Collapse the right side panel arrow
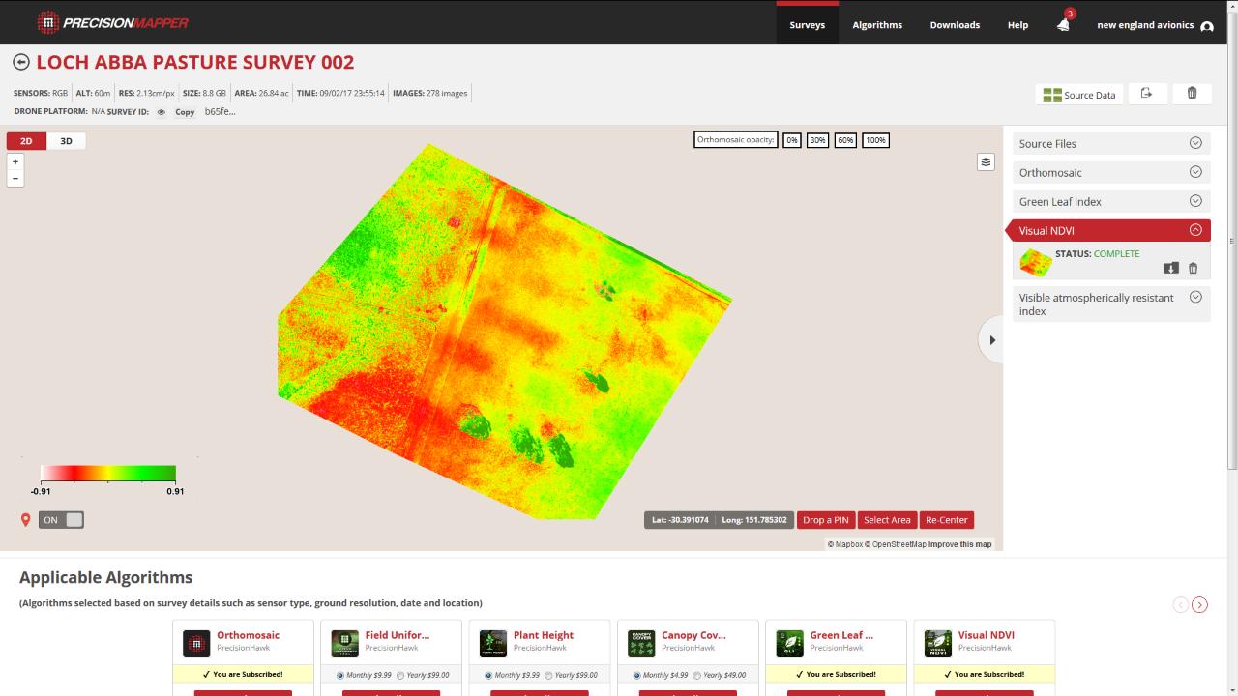This screenshot has width=1238, height=696. click(991, 340)
